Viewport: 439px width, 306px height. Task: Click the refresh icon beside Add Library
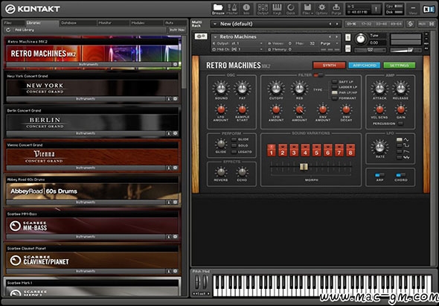tap(8, 30)
